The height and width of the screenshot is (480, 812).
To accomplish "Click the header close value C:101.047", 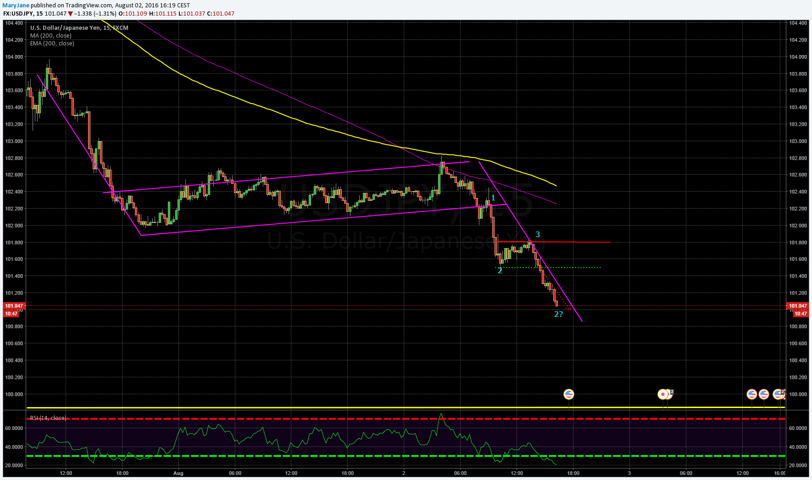I will 221,13.
